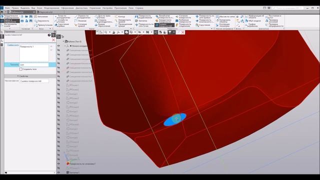Select Проекционная кривая tool
320x180 pixels.
(x=123, y=25)
